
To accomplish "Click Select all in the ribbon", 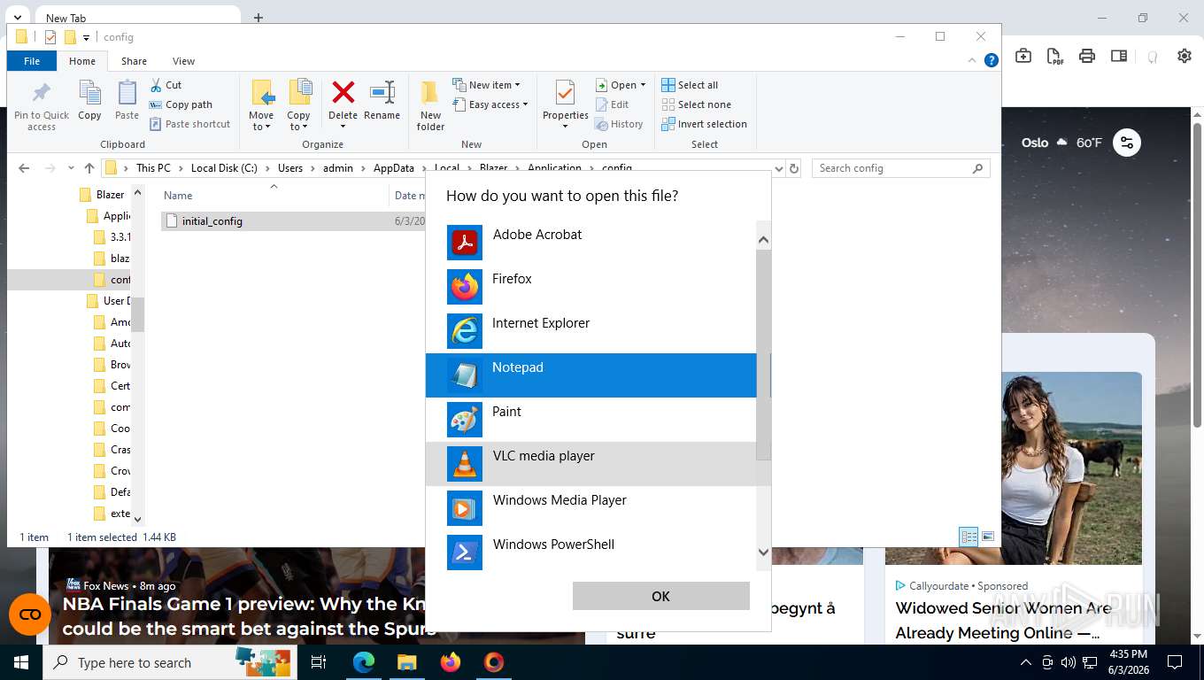I will (690, 85).
